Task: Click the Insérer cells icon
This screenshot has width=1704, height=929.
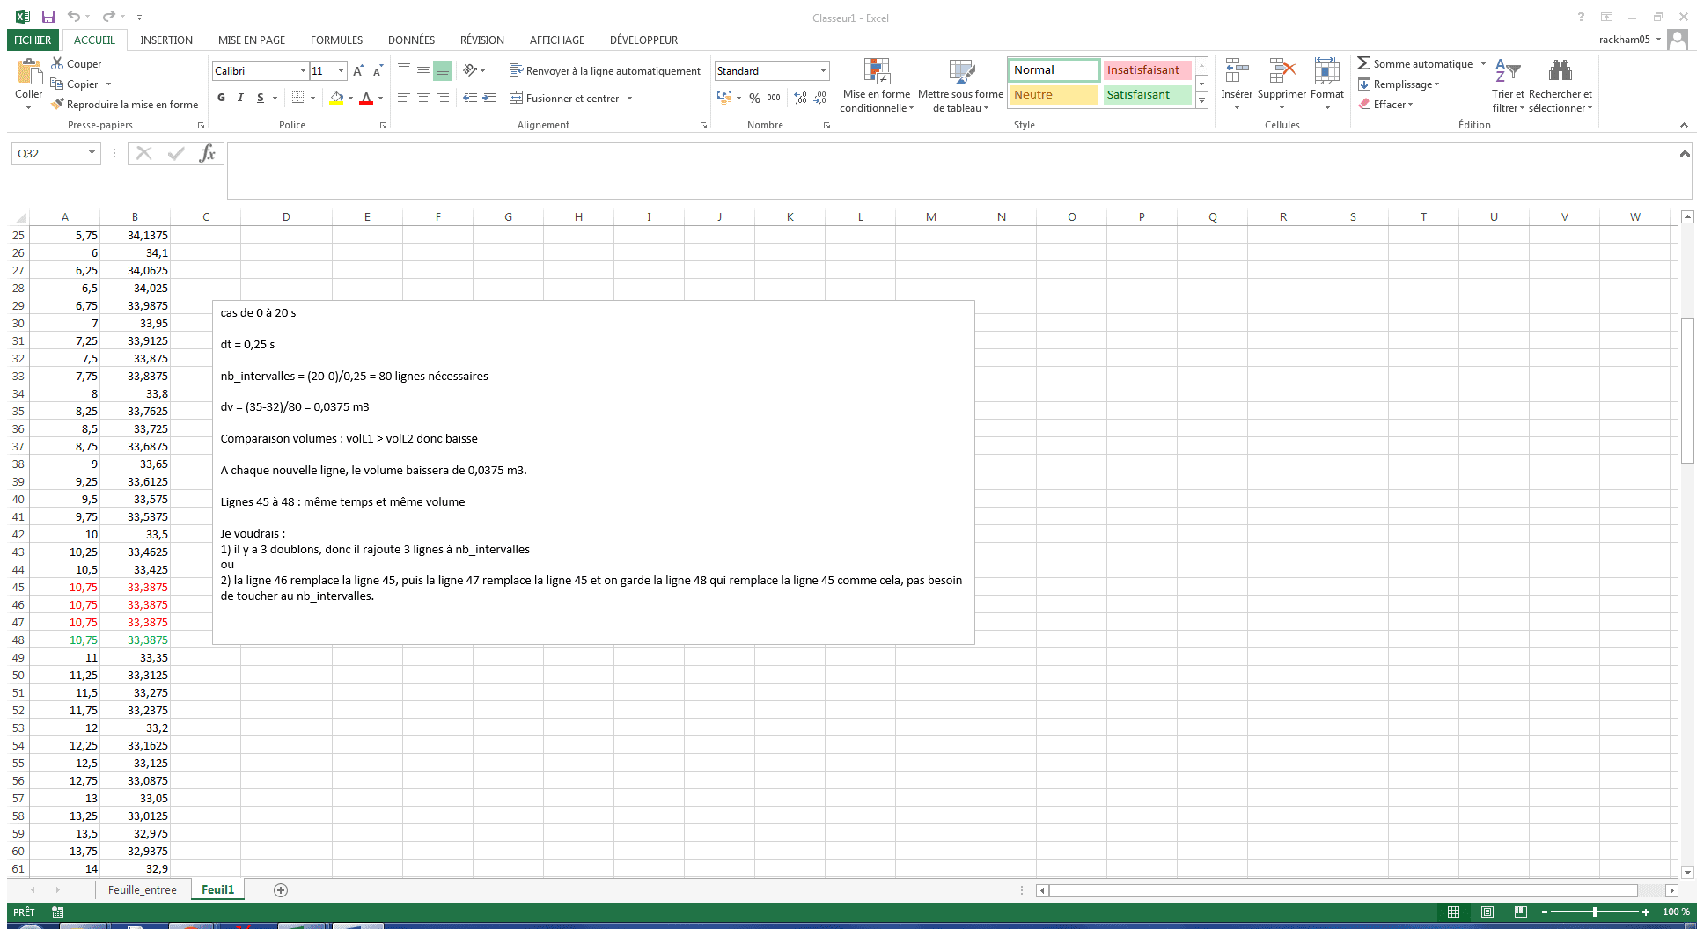Action: tap(1237, 74)
